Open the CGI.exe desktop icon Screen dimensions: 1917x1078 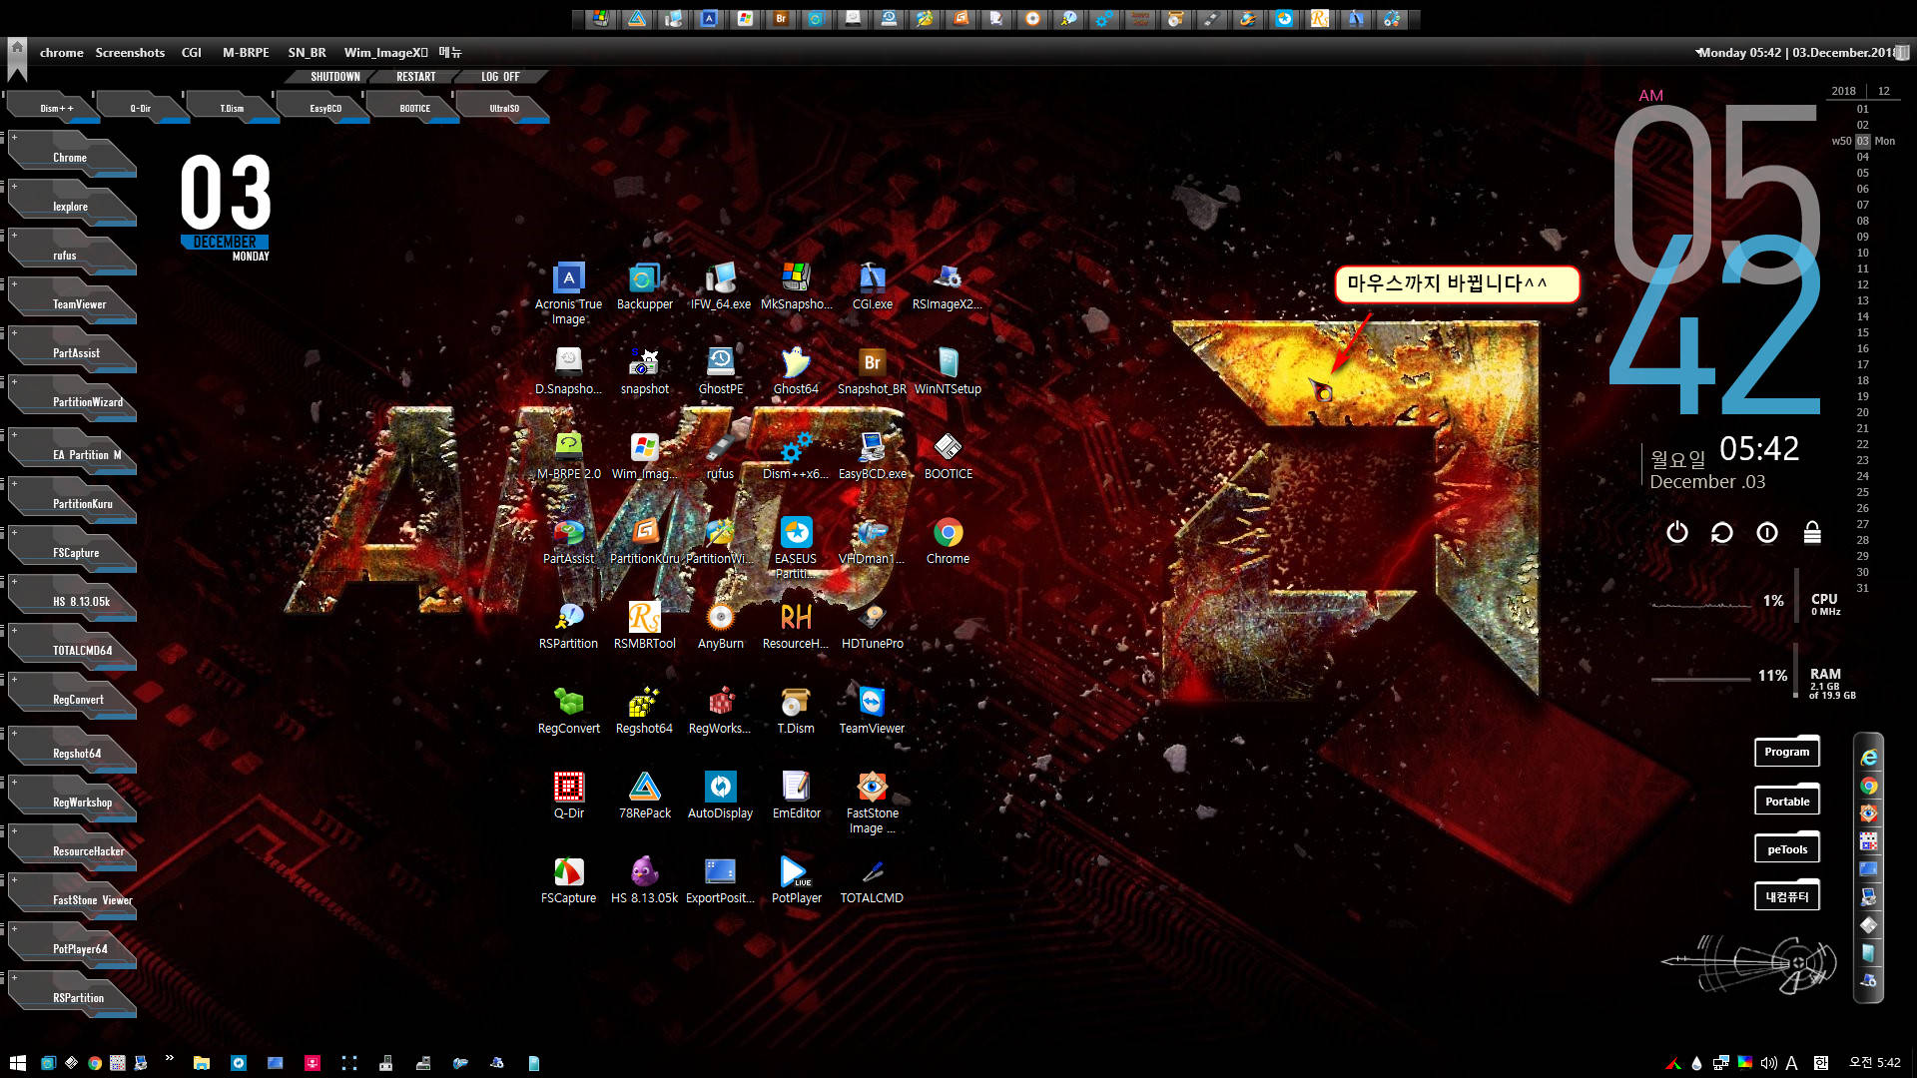click(872, 286)
